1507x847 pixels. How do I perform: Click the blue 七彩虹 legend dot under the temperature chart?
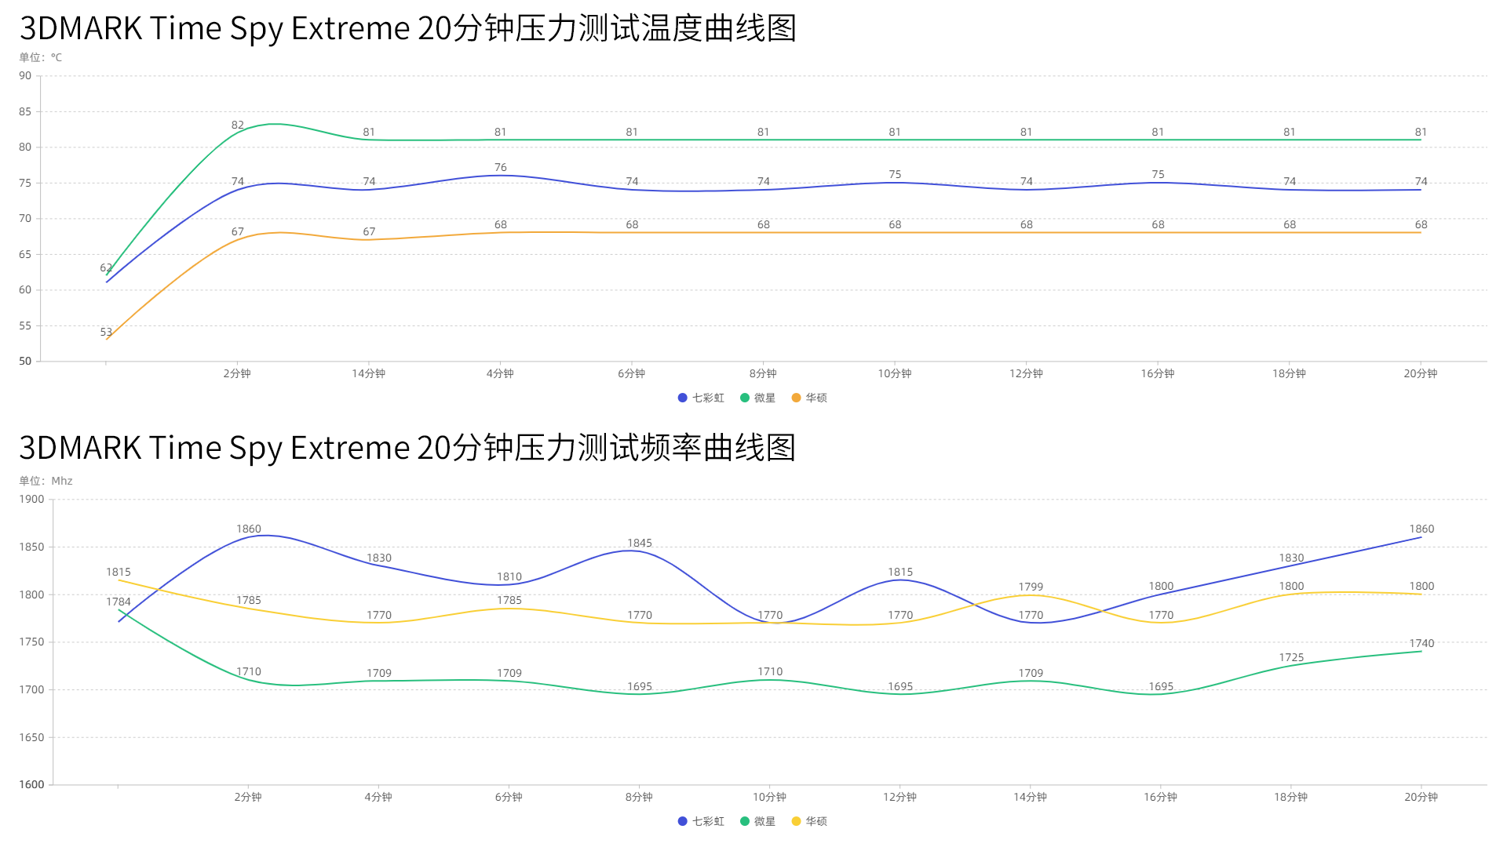tap(682, 398)
